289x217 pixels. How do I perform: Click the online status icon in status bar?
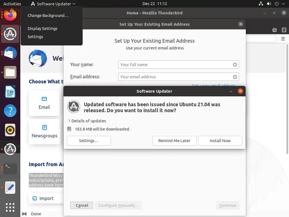(x=24, y=214)
